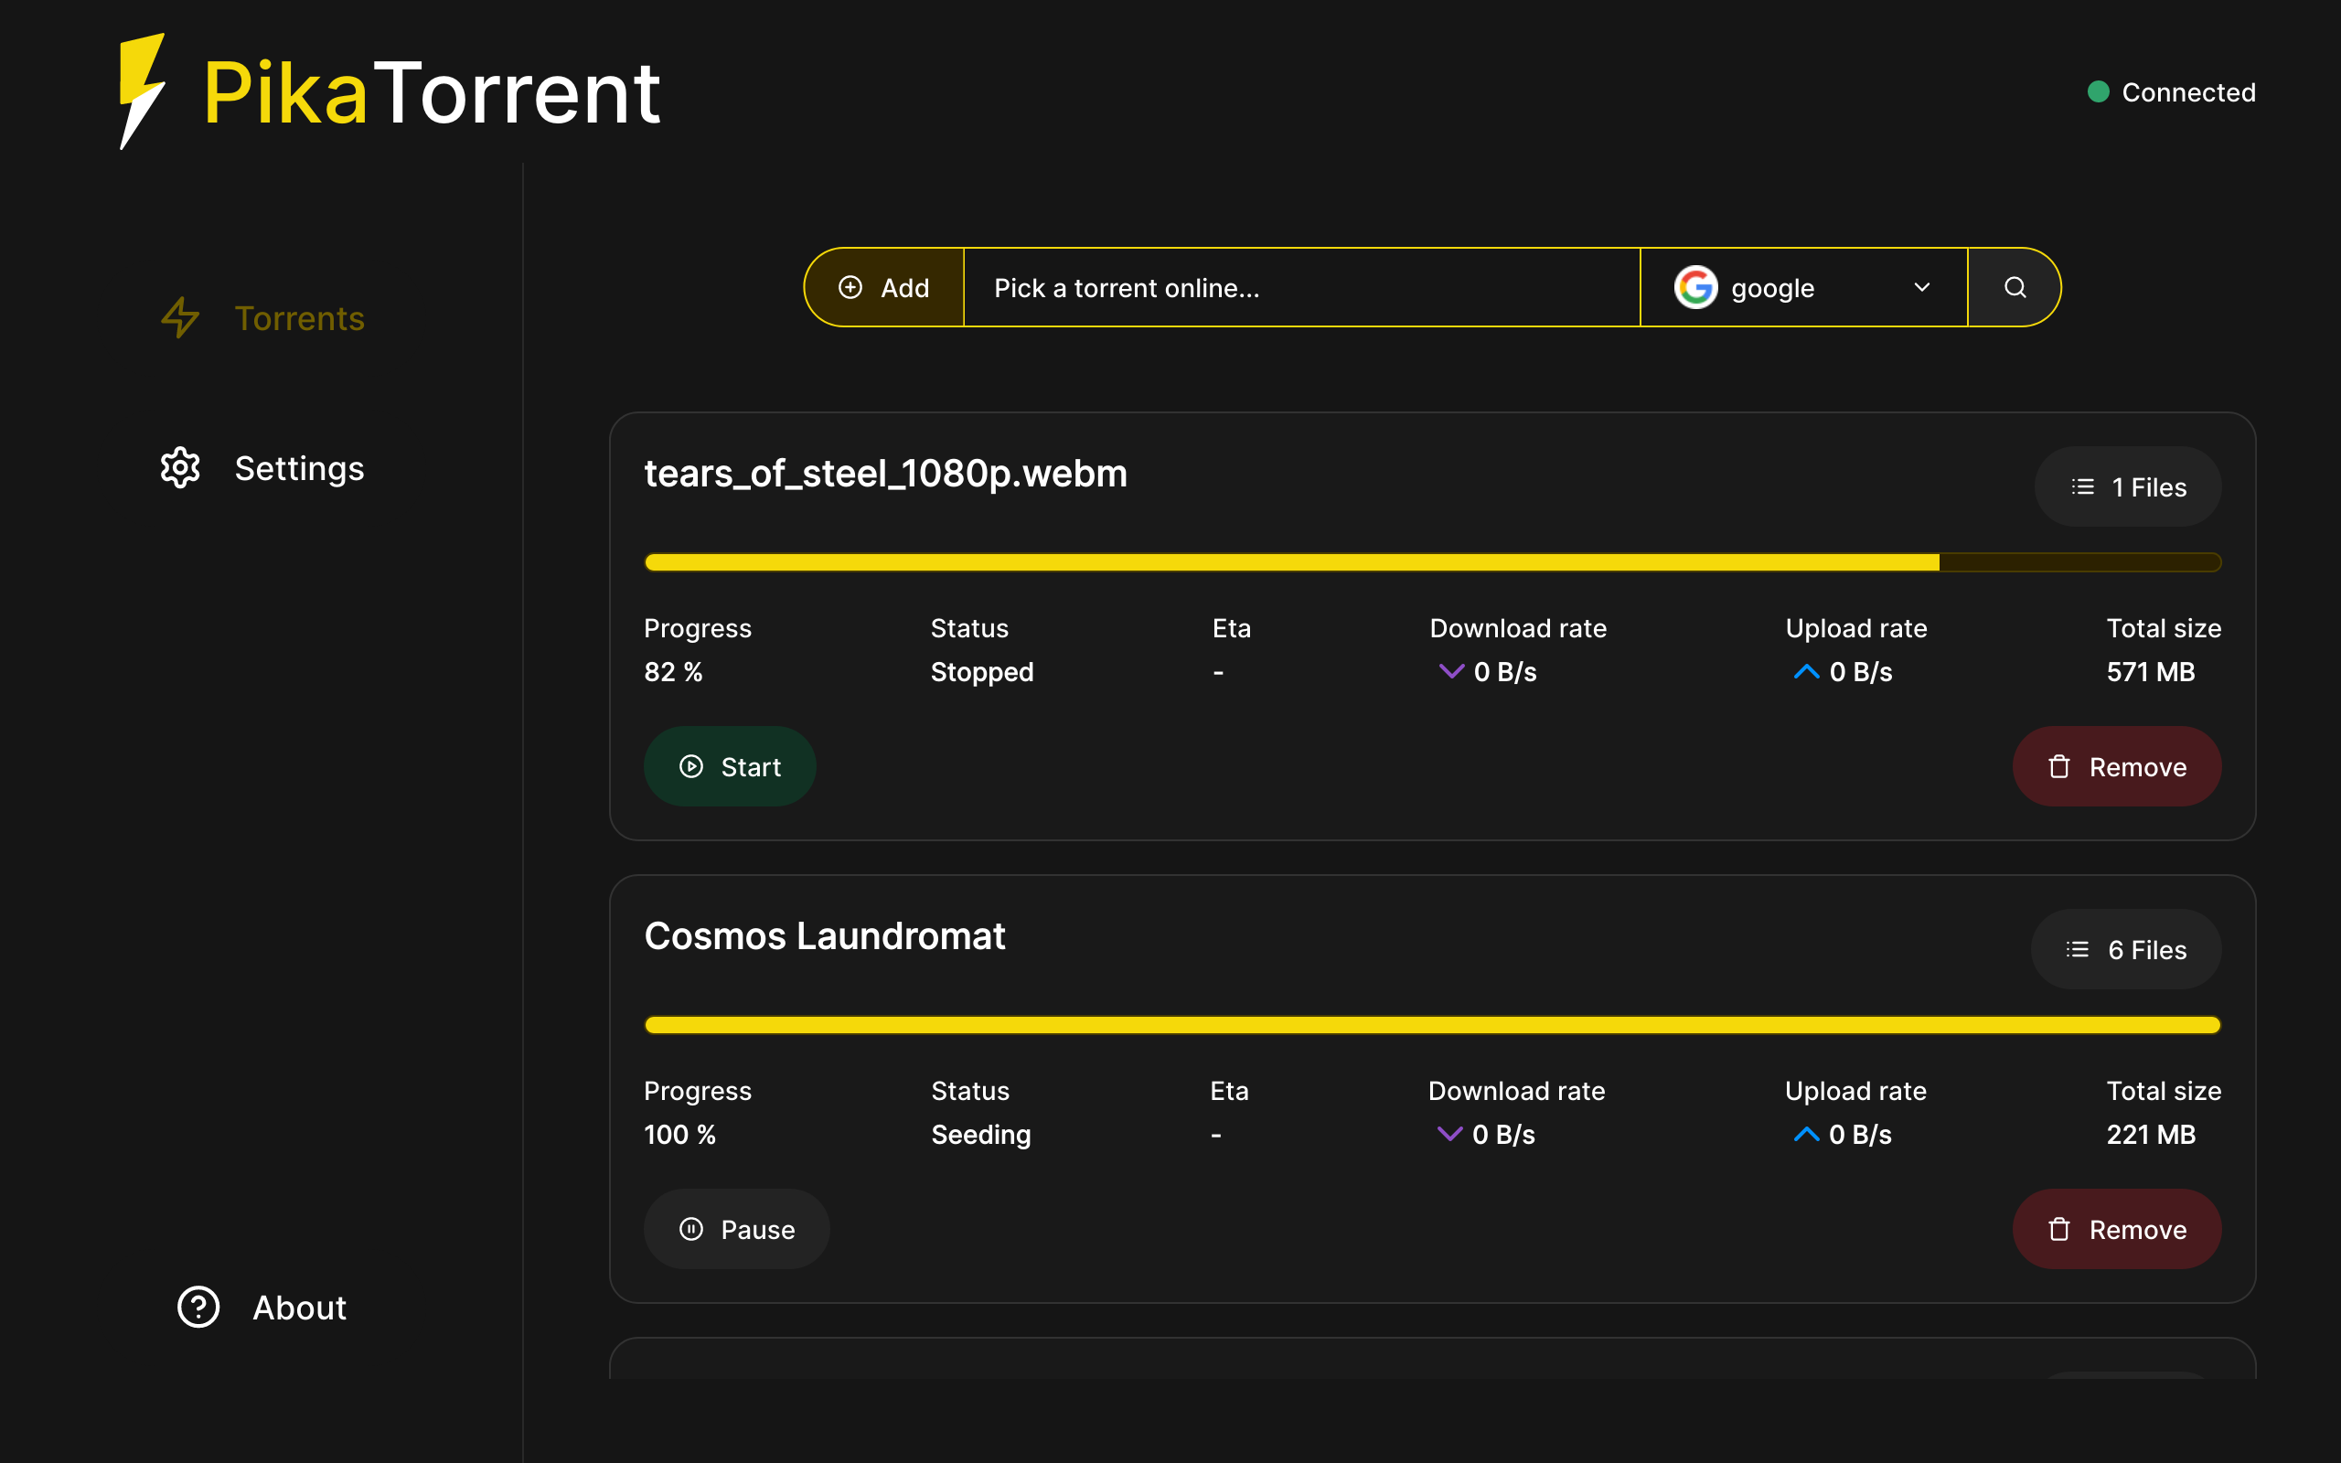Open the About page
Screen dimensions: 2341x1463
[262, 1308]
